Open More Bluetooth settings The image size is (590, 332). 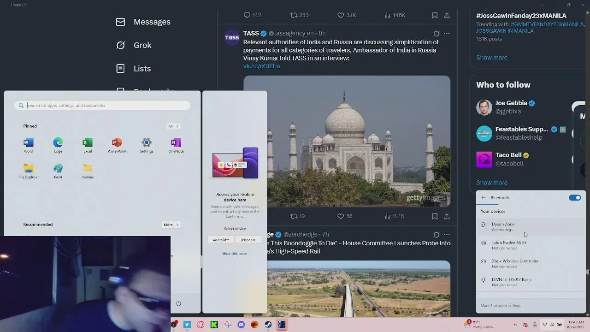coord(501,305)
